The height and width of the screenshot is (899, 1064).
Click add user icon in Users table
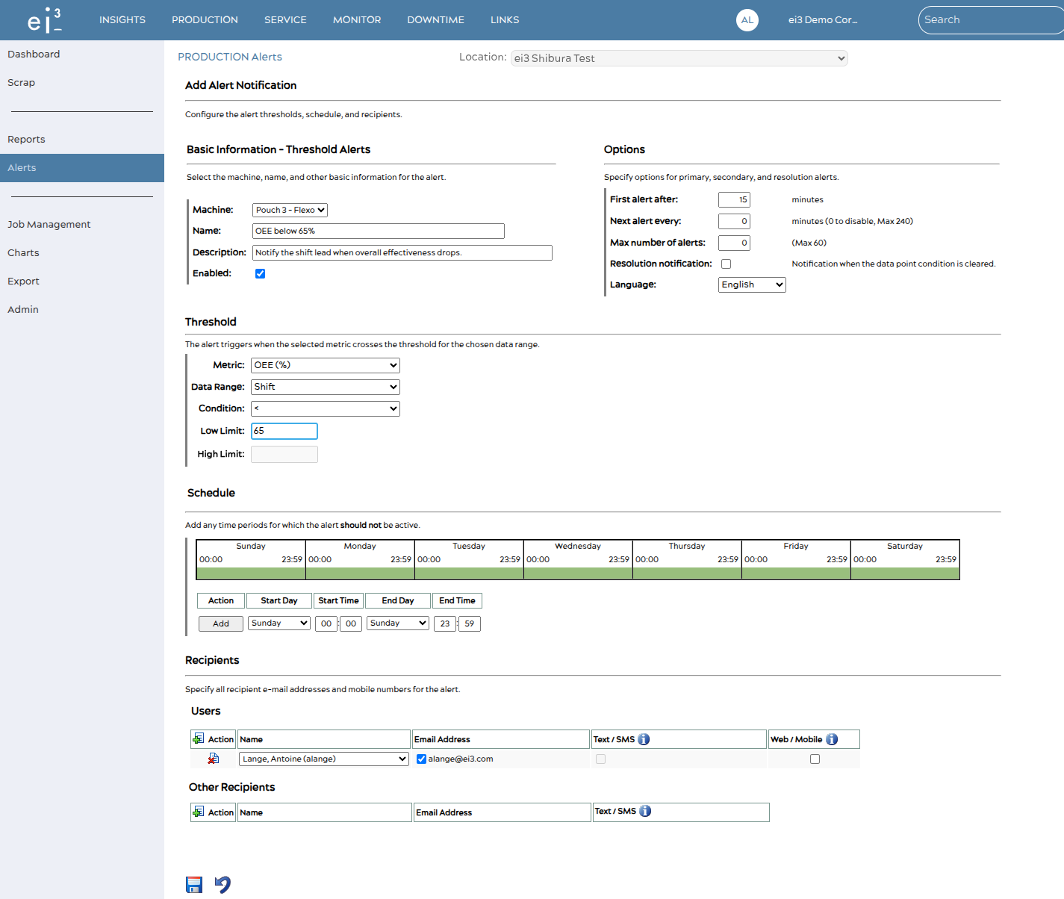(198, 738)
